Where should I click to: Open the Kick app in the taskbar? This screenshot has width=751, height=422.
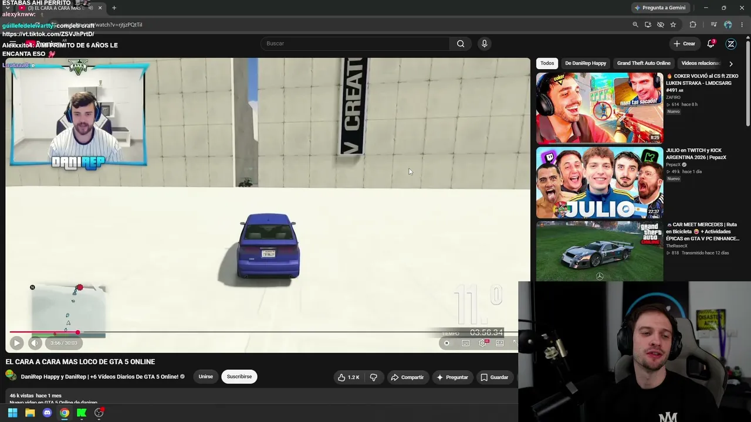point(82,413)
